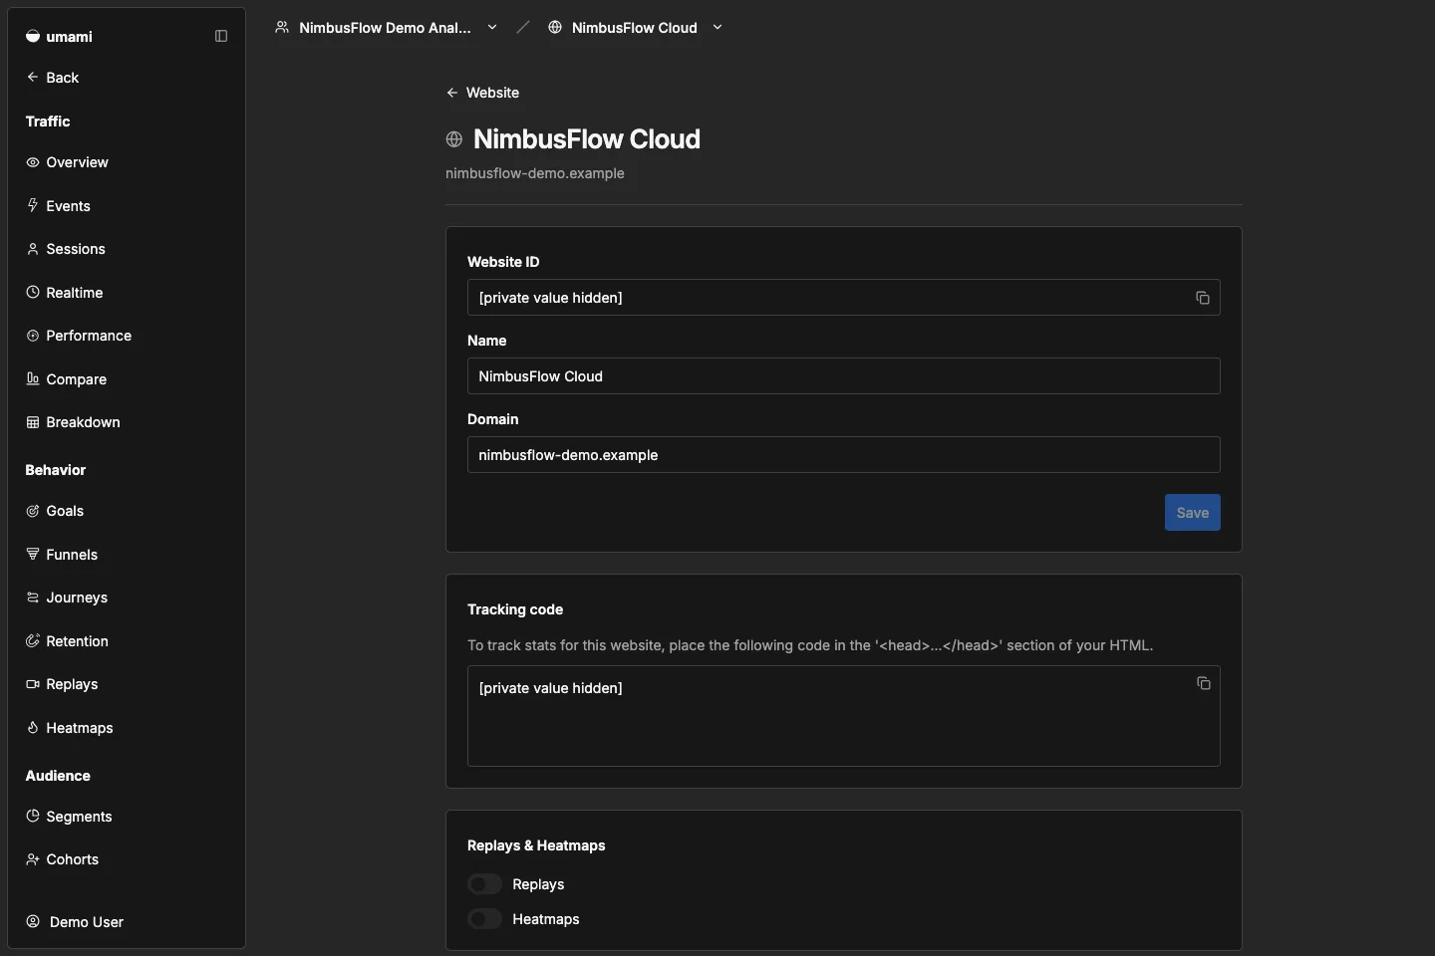This screenshot has width=1435, height=956.
Task: Click the team users icon in breadcrumb
Action: 282,27
